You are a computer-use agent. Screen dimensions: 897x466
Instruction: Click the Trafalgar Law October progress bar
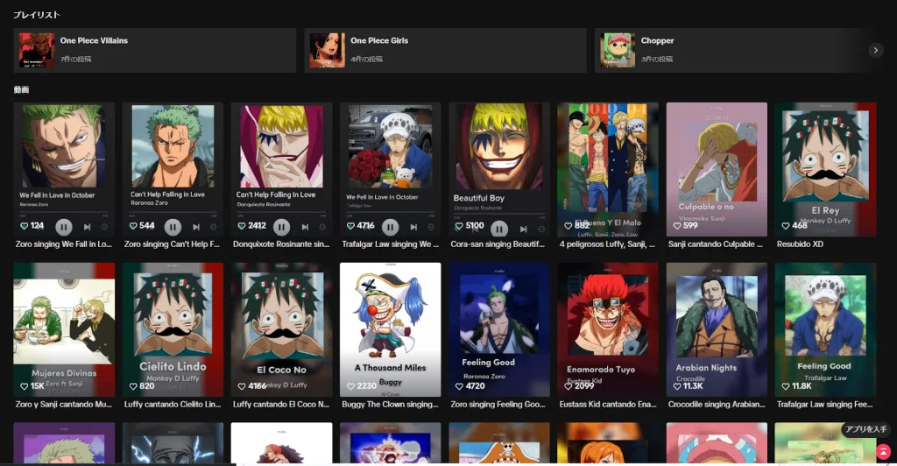[x=390, y=212]
